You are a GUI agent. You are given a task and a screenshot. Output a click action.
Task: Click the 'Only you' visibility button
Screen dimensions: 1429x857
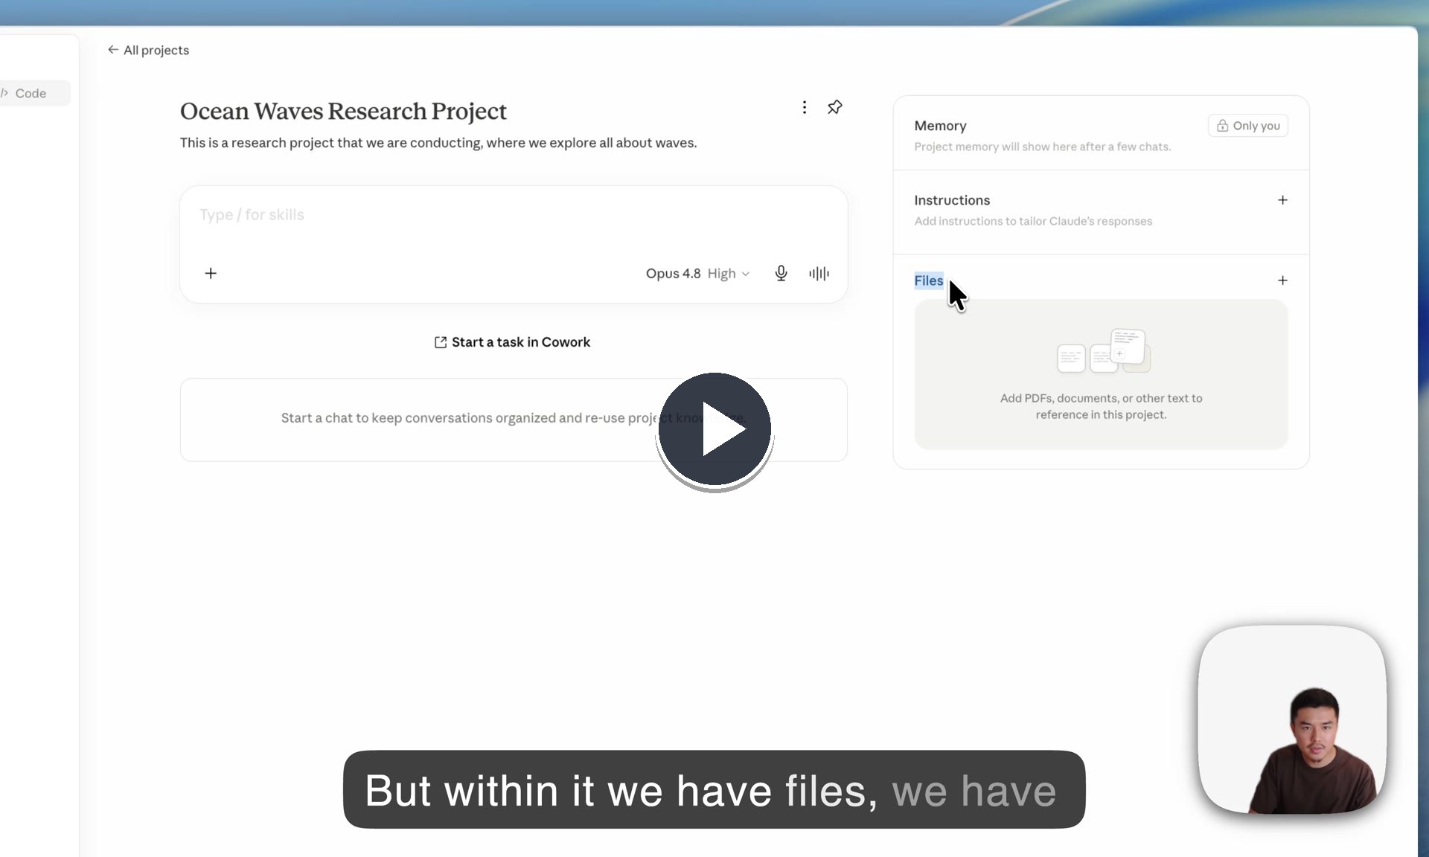1248,126
